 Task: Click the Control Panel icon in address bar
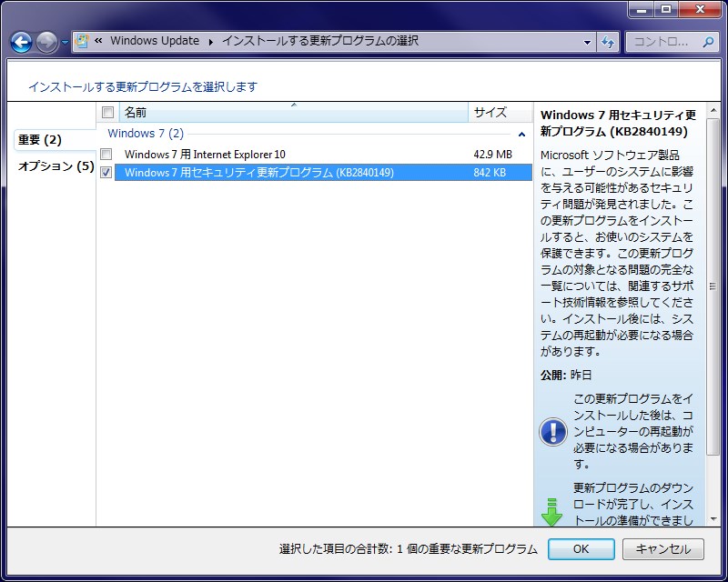[82, 42]
